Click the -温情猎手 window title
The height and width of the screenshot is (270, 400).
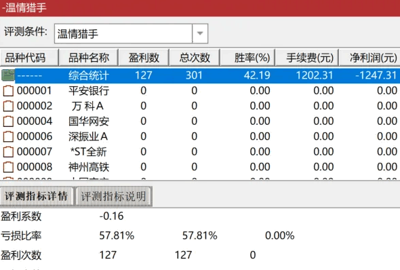pyautogui.click(x=24, y=7)
